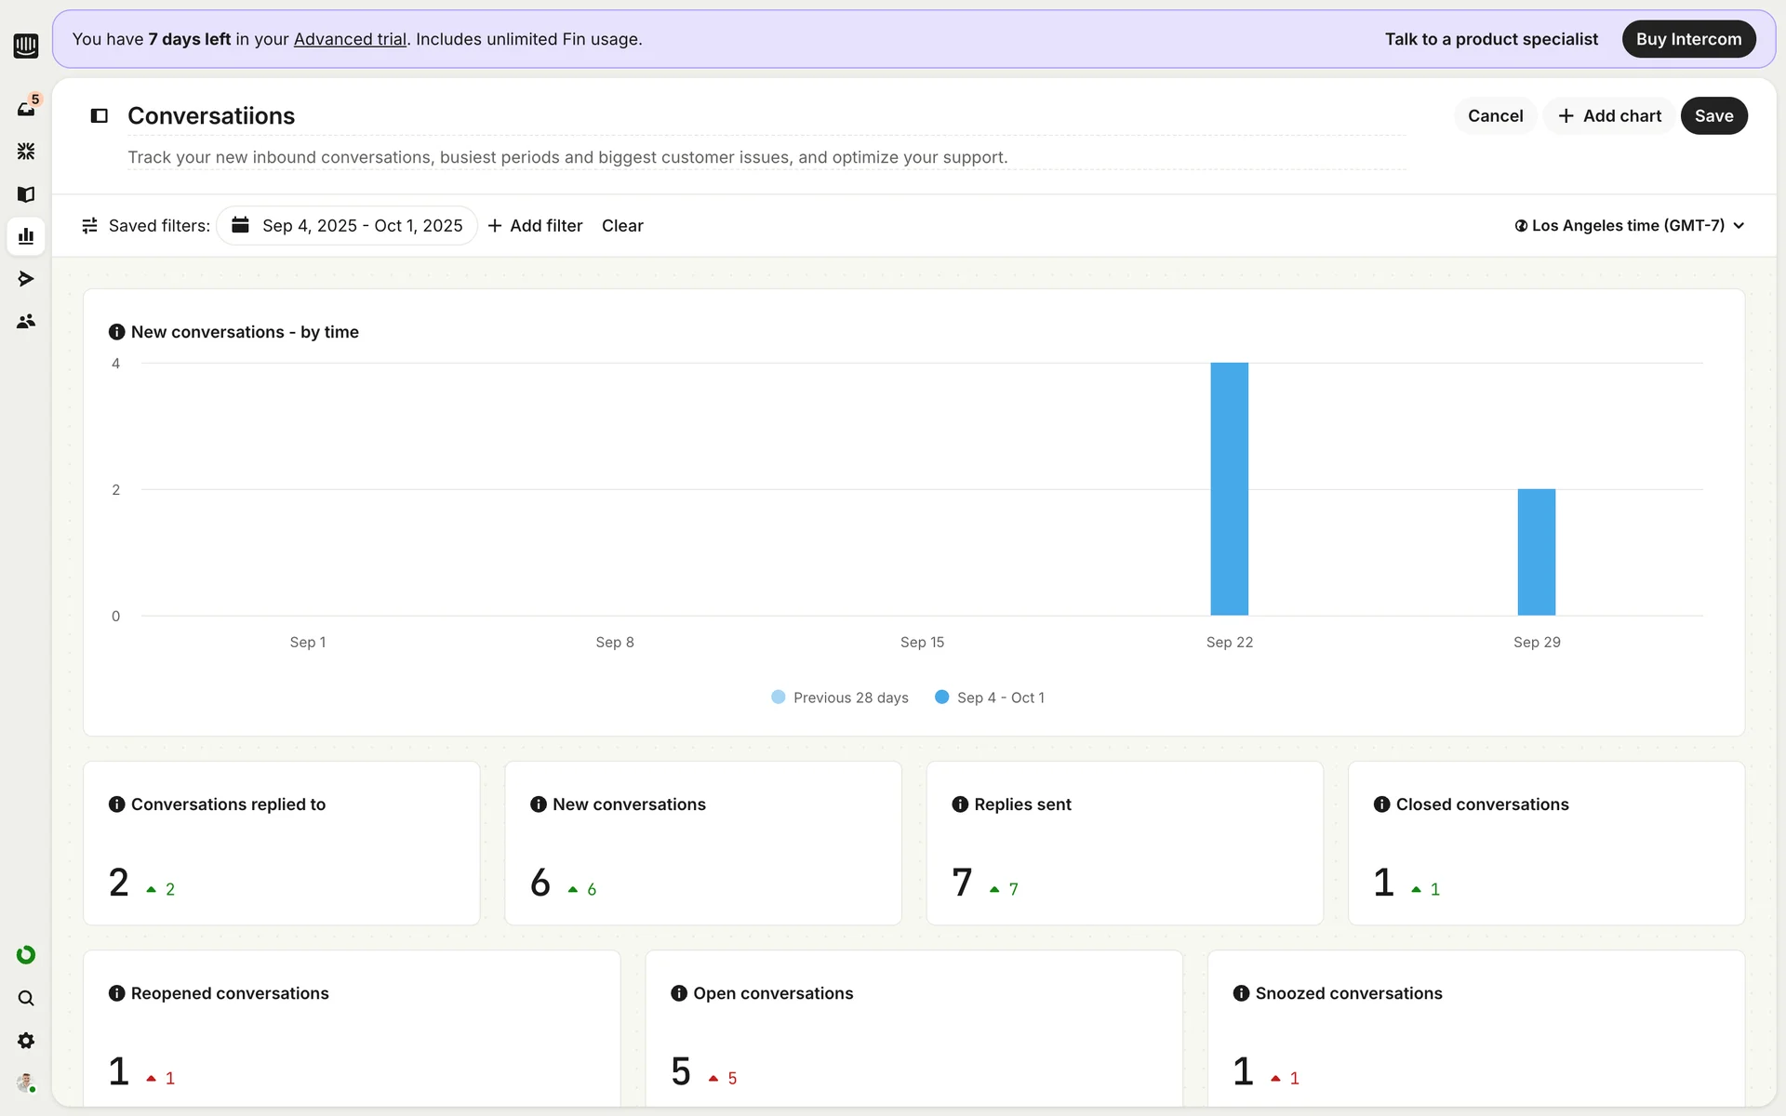Click the Save button
This screenshot has width=1786, height=1116.
pos(1713,116)
